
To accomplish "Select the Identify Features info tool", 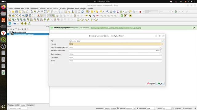I will pos(107,12).
